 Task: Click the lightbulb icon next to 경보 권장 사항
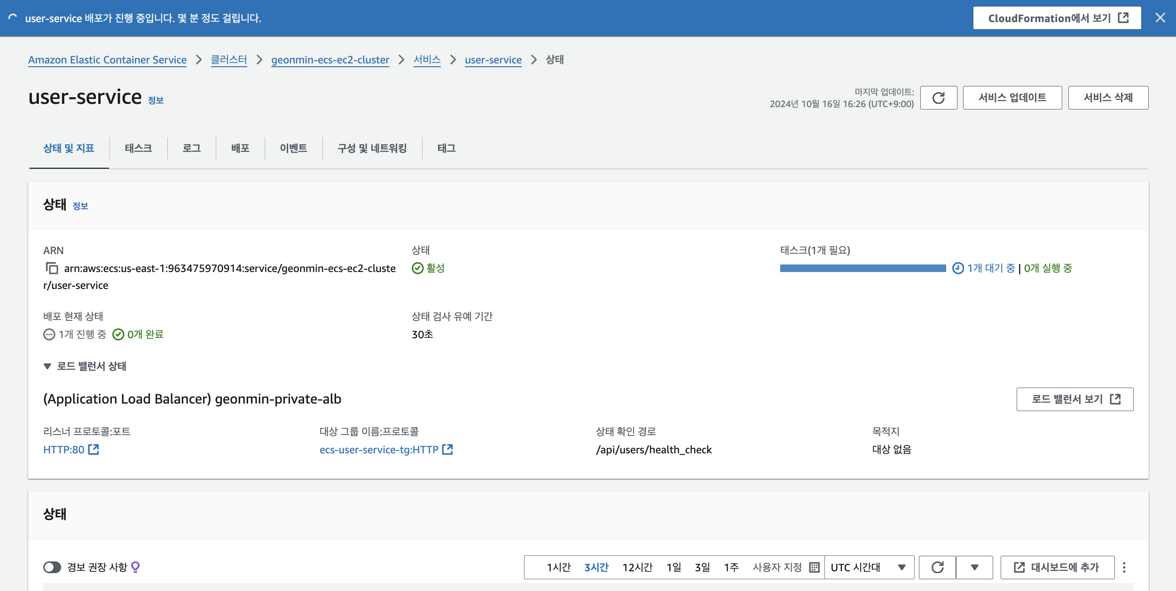click(135, 568)
